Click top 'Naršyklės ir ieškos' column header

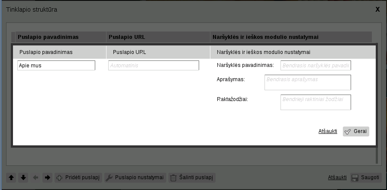265,37
